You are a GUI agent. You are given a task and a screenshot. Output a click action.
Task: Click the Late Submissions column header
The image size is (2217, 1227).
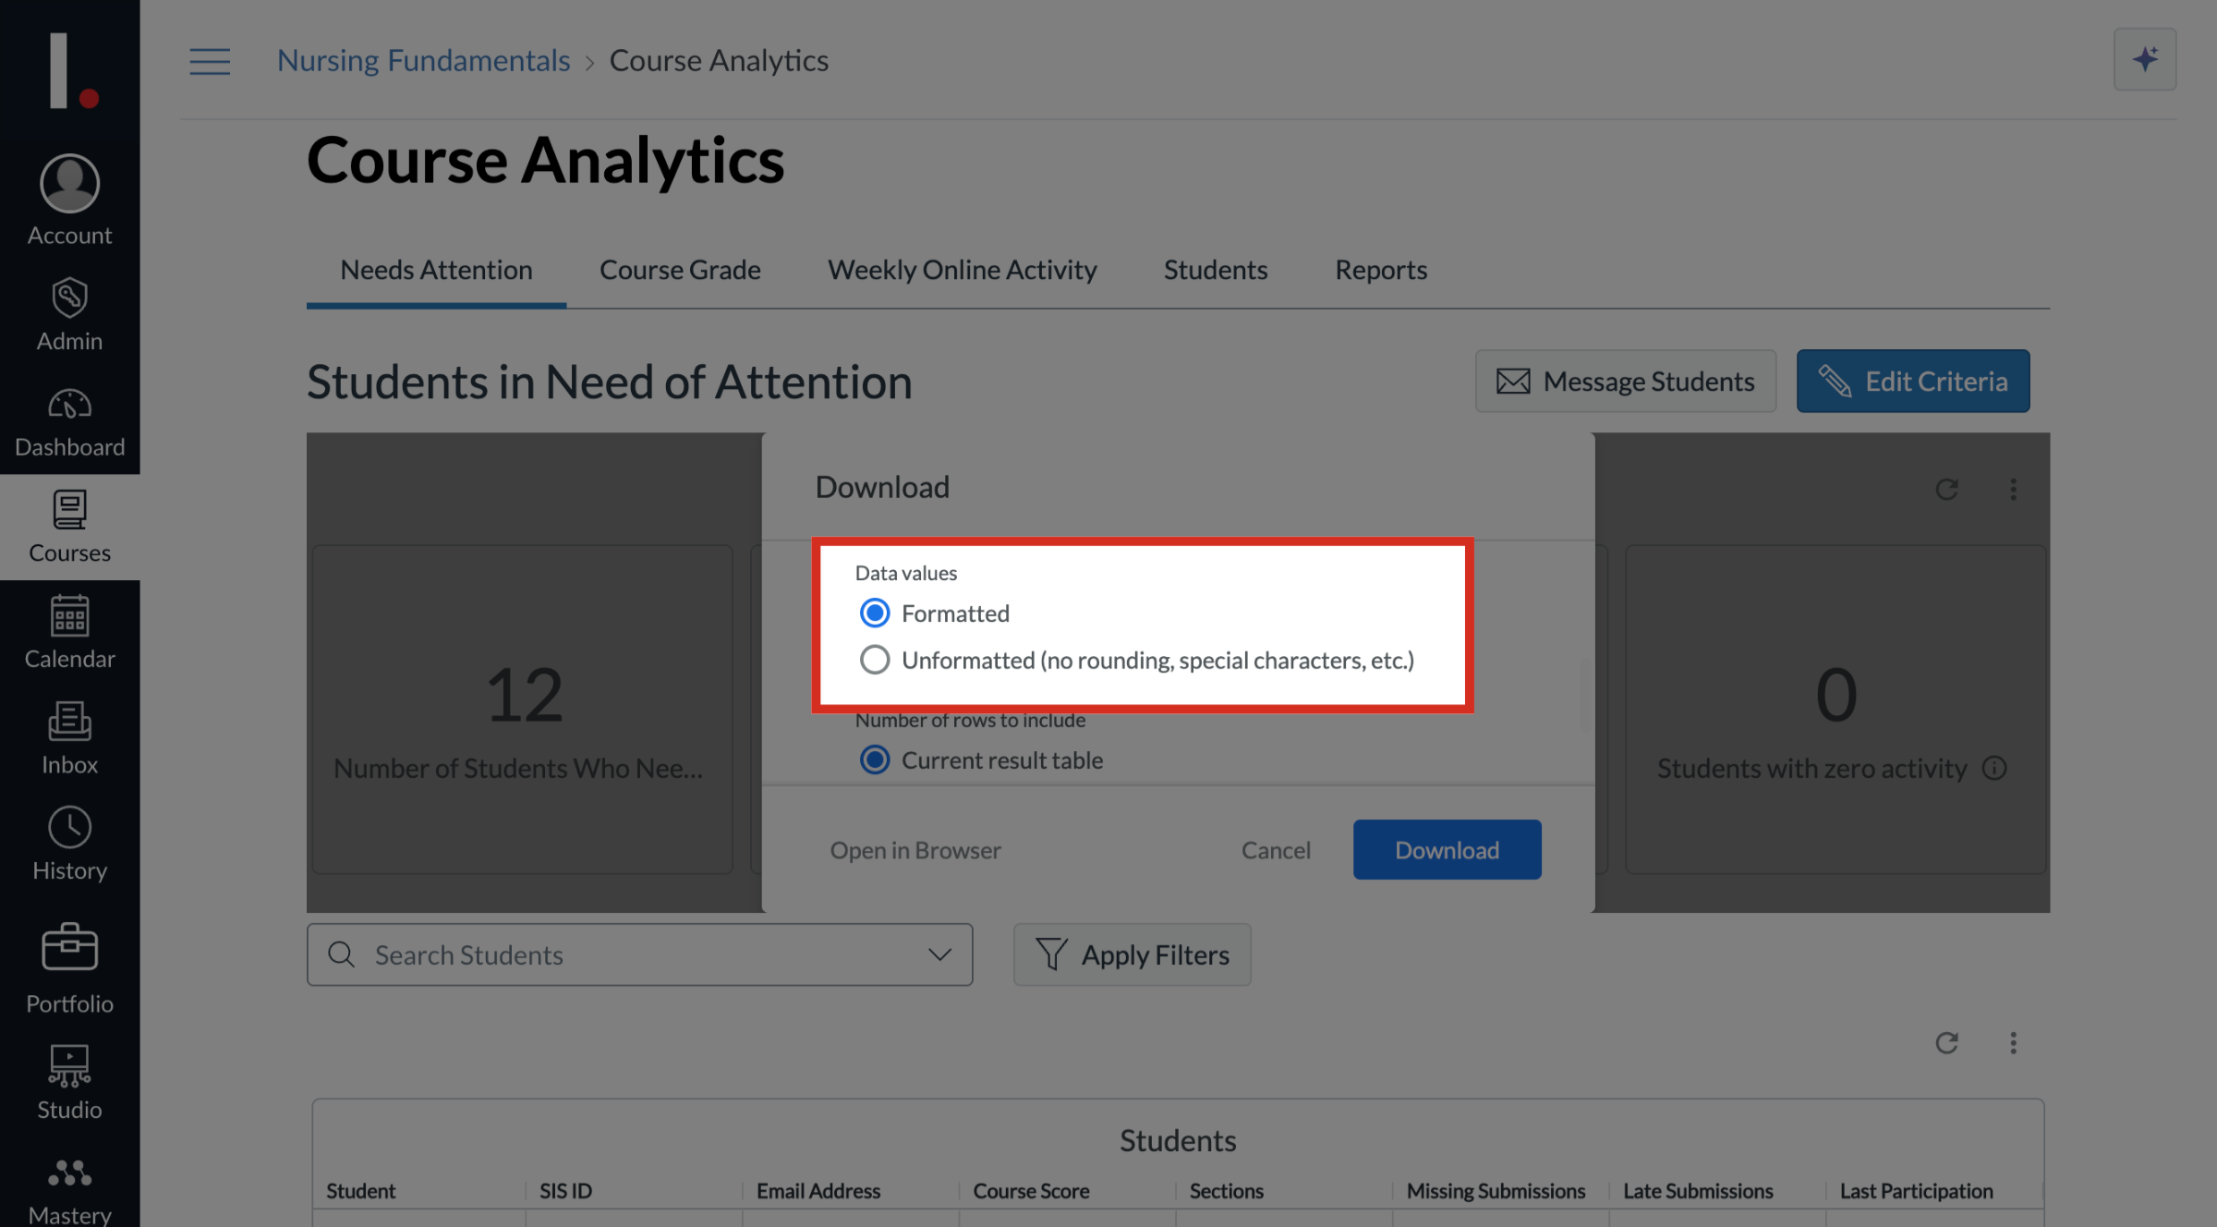pyautogui.click(x=1698, y=1190)
